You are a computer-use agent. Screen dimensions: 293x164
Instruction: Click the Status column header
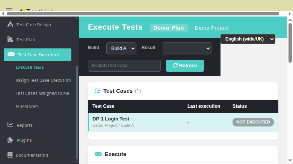(240, 106)
